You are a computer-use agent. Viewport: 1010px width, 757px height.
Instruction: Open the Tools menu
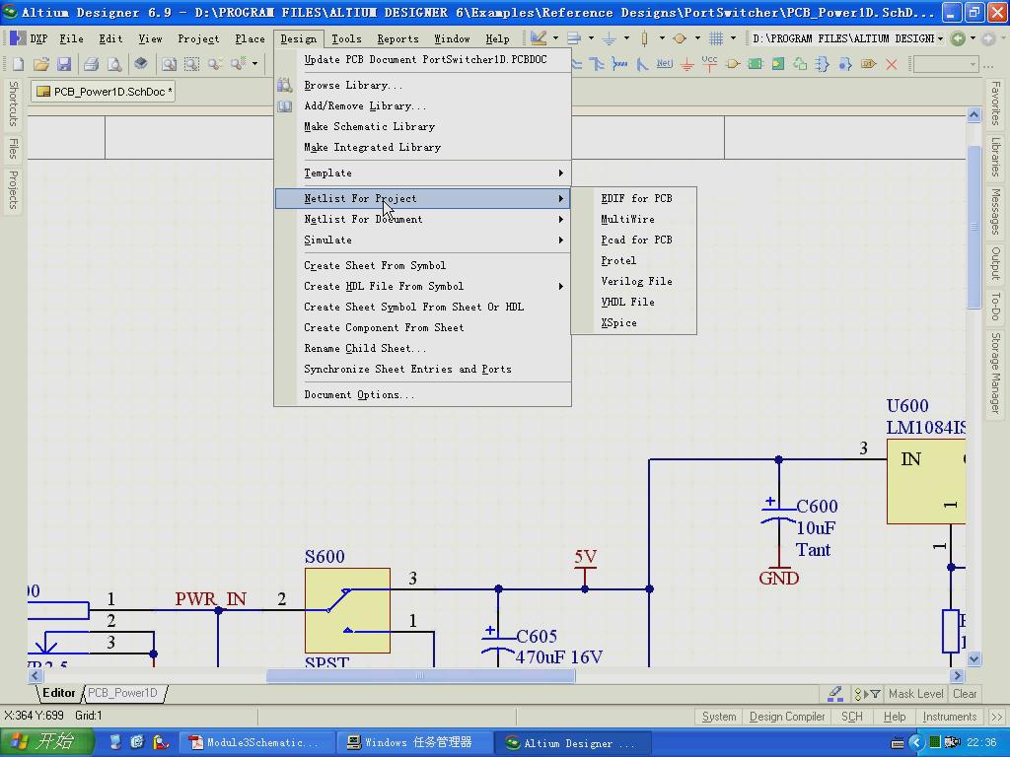(x=346, y=38)
